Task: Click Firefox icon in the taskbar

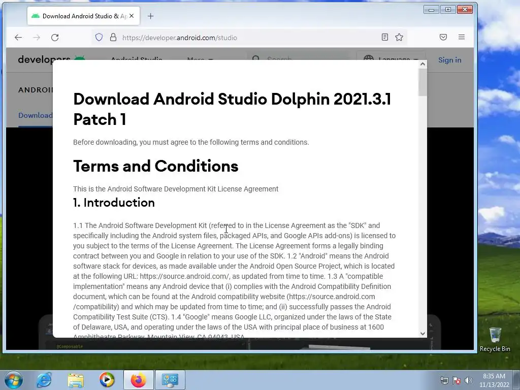Action: click(x=139, y=380)
